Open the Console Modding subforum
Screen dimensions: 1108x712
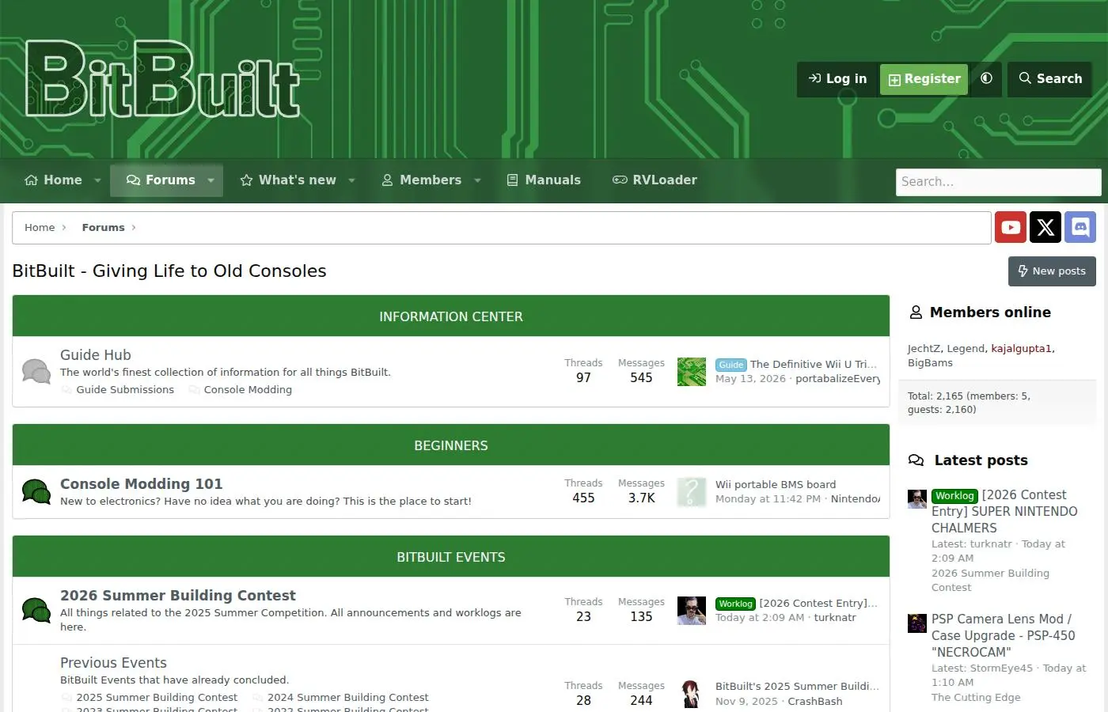tap(248, 390)
